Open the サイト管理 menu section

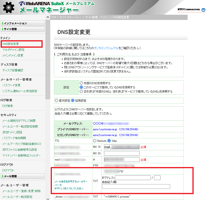tap(23, 29)
